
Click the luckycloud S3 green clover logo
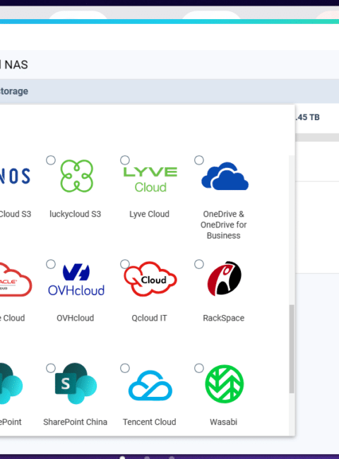point(77,176)
